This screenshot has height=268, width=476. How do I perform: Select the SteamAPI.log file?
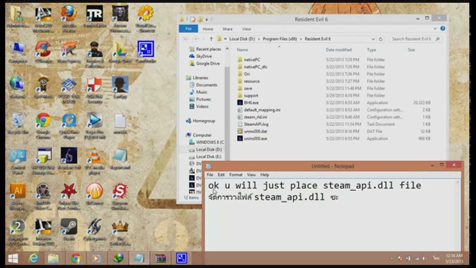(256, 124)
